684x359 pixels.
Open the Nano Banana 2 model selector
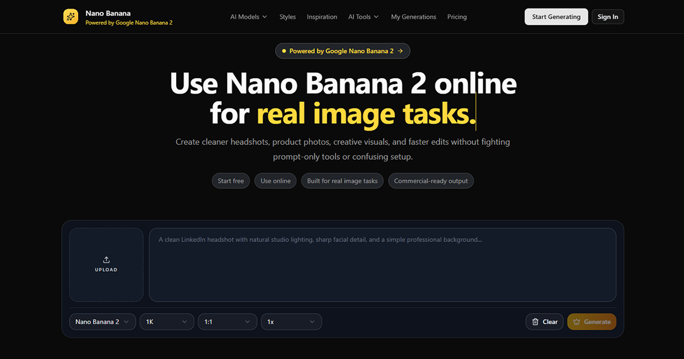(x=102, y=321)
